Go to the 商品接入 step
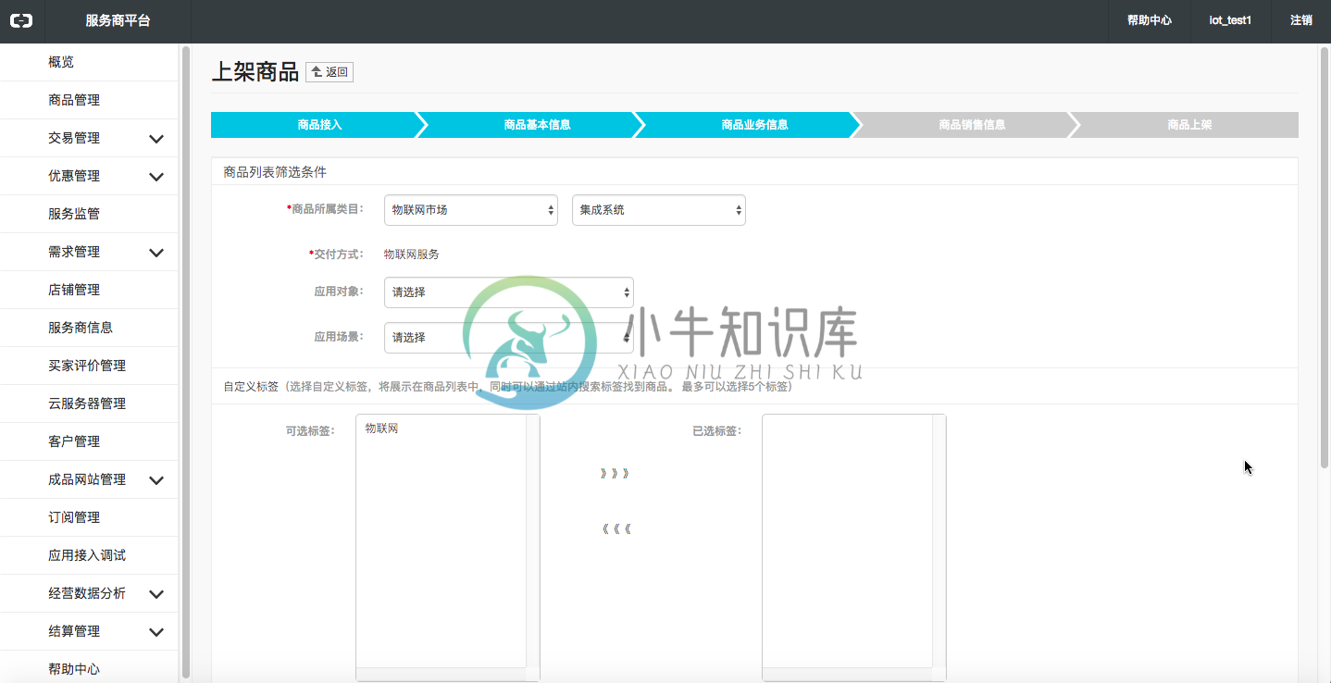 click(319, 125)
